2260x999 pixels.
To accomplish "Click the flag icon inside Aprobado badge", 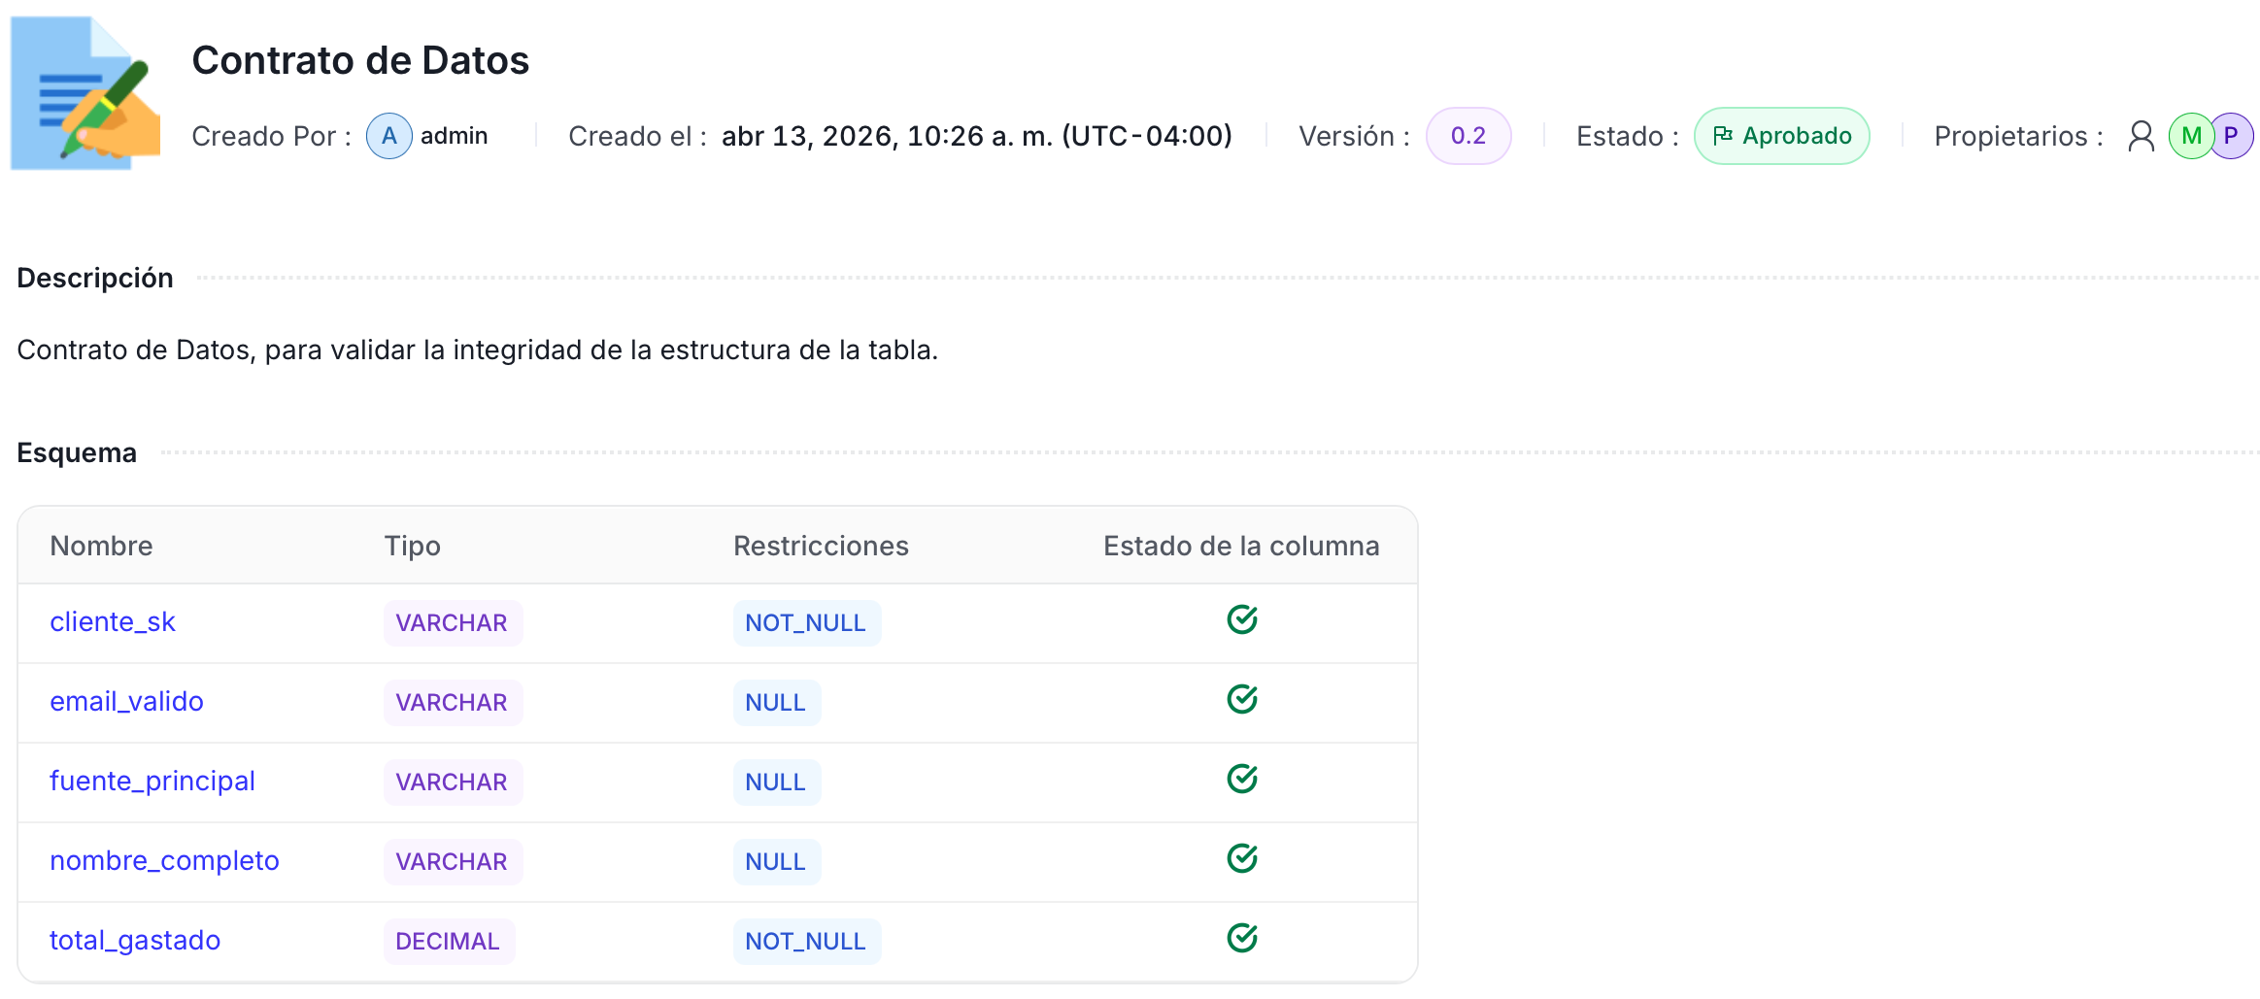I will click(1725, 136).
